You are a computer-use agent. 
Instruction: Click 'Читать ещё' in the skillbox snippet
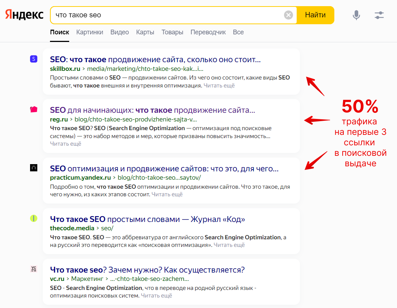(x=219, y=86)
